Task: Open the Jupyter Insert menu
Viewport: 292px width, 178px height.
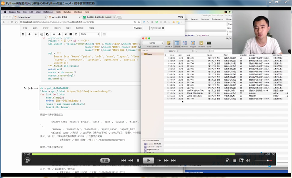Action: pyautogui.click(x=57, y=28)
